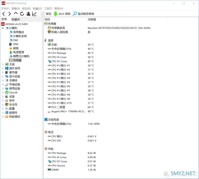This screenshot has width=199, height=179.
Task: Select the PCH 二极管 row
Action: [71, 107]
